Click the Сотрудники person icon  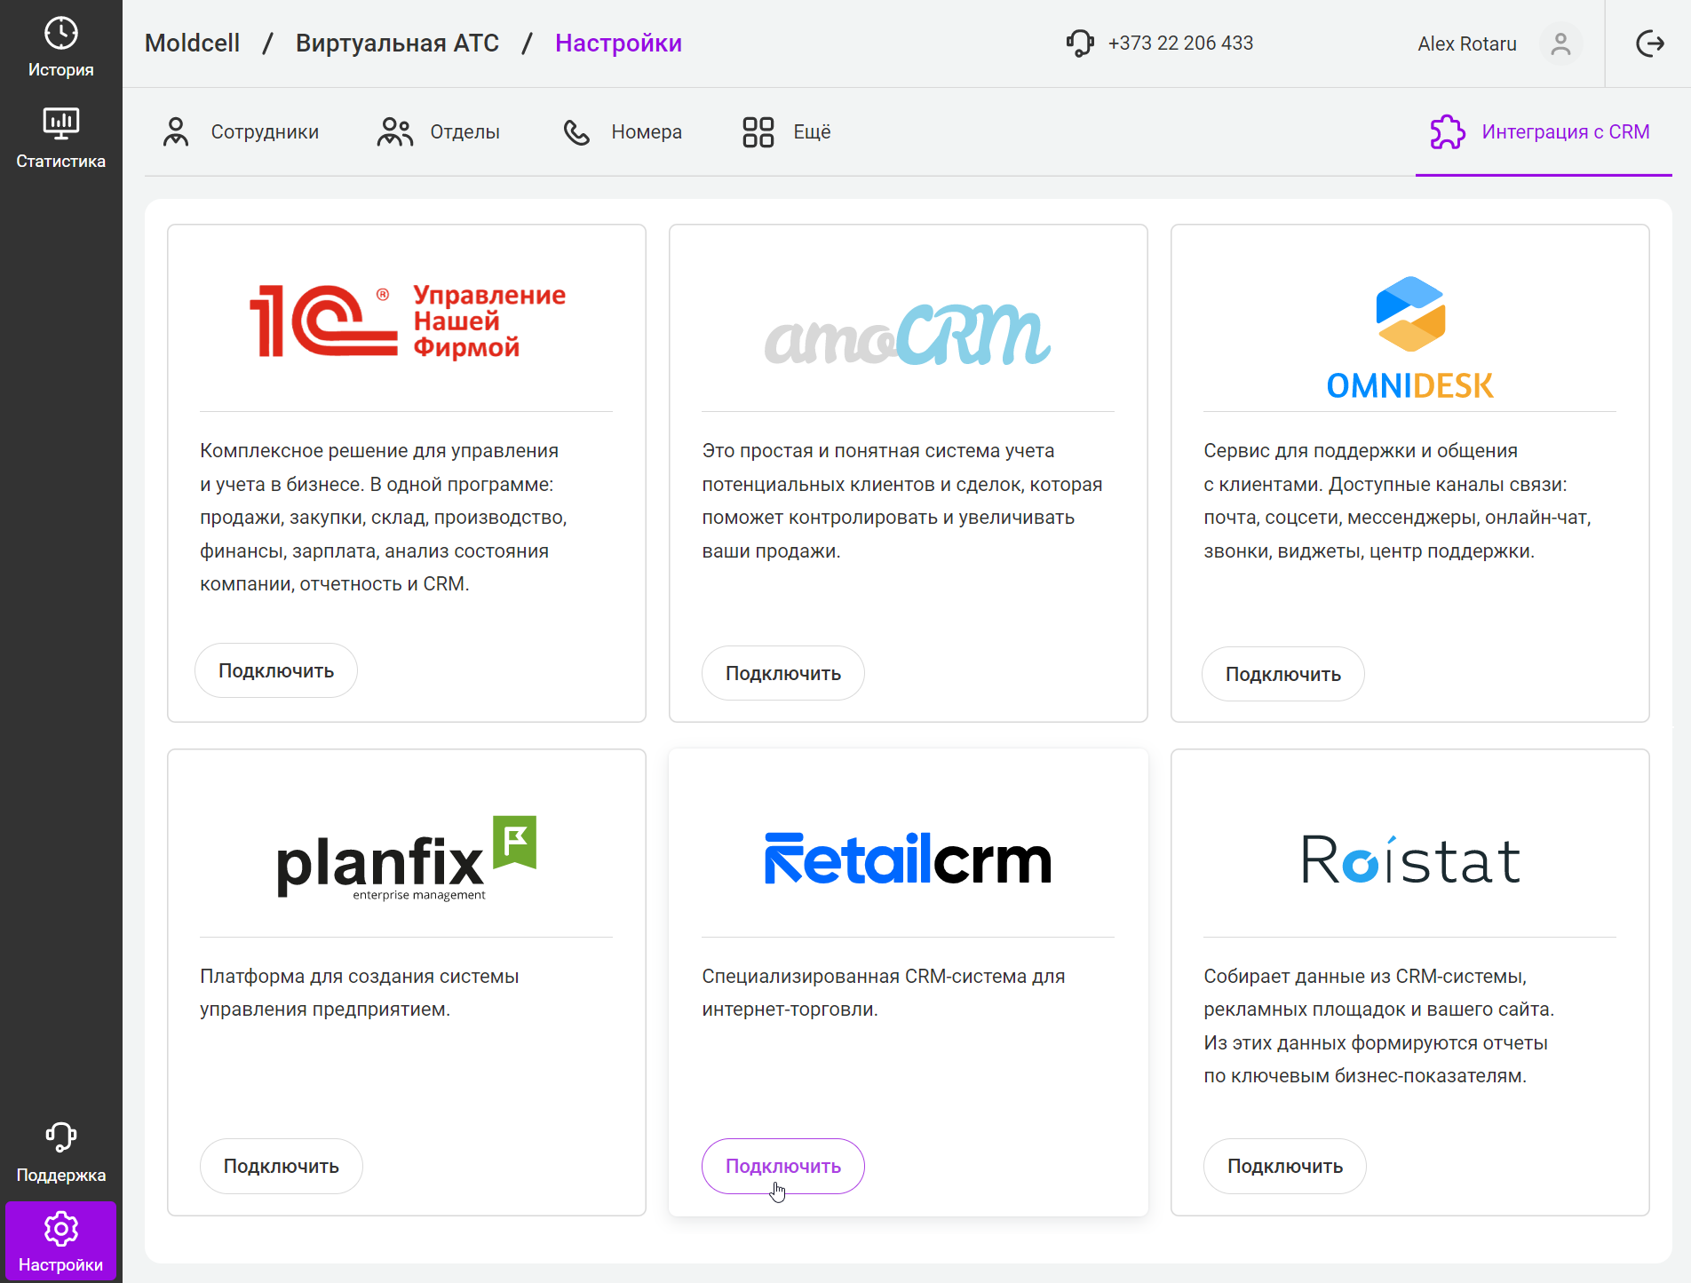[176, 132]
